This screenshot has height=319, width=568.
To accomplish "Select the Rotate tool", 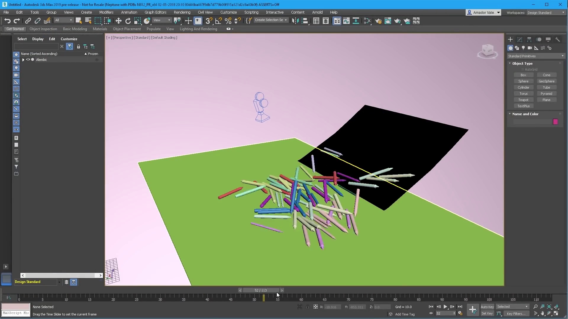I will point(128,21).
